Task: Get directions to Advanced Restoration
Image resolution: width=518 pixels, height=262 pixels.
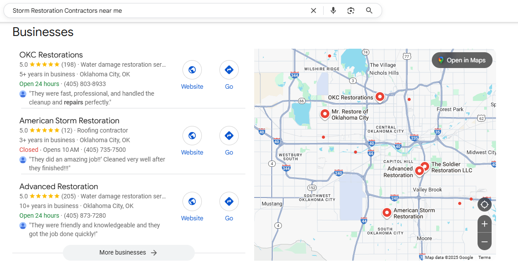Action: [x=229, y=202]
